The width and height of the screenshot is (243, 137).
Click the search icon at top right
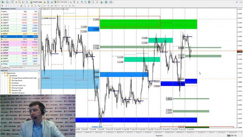(x=237, y=2)
